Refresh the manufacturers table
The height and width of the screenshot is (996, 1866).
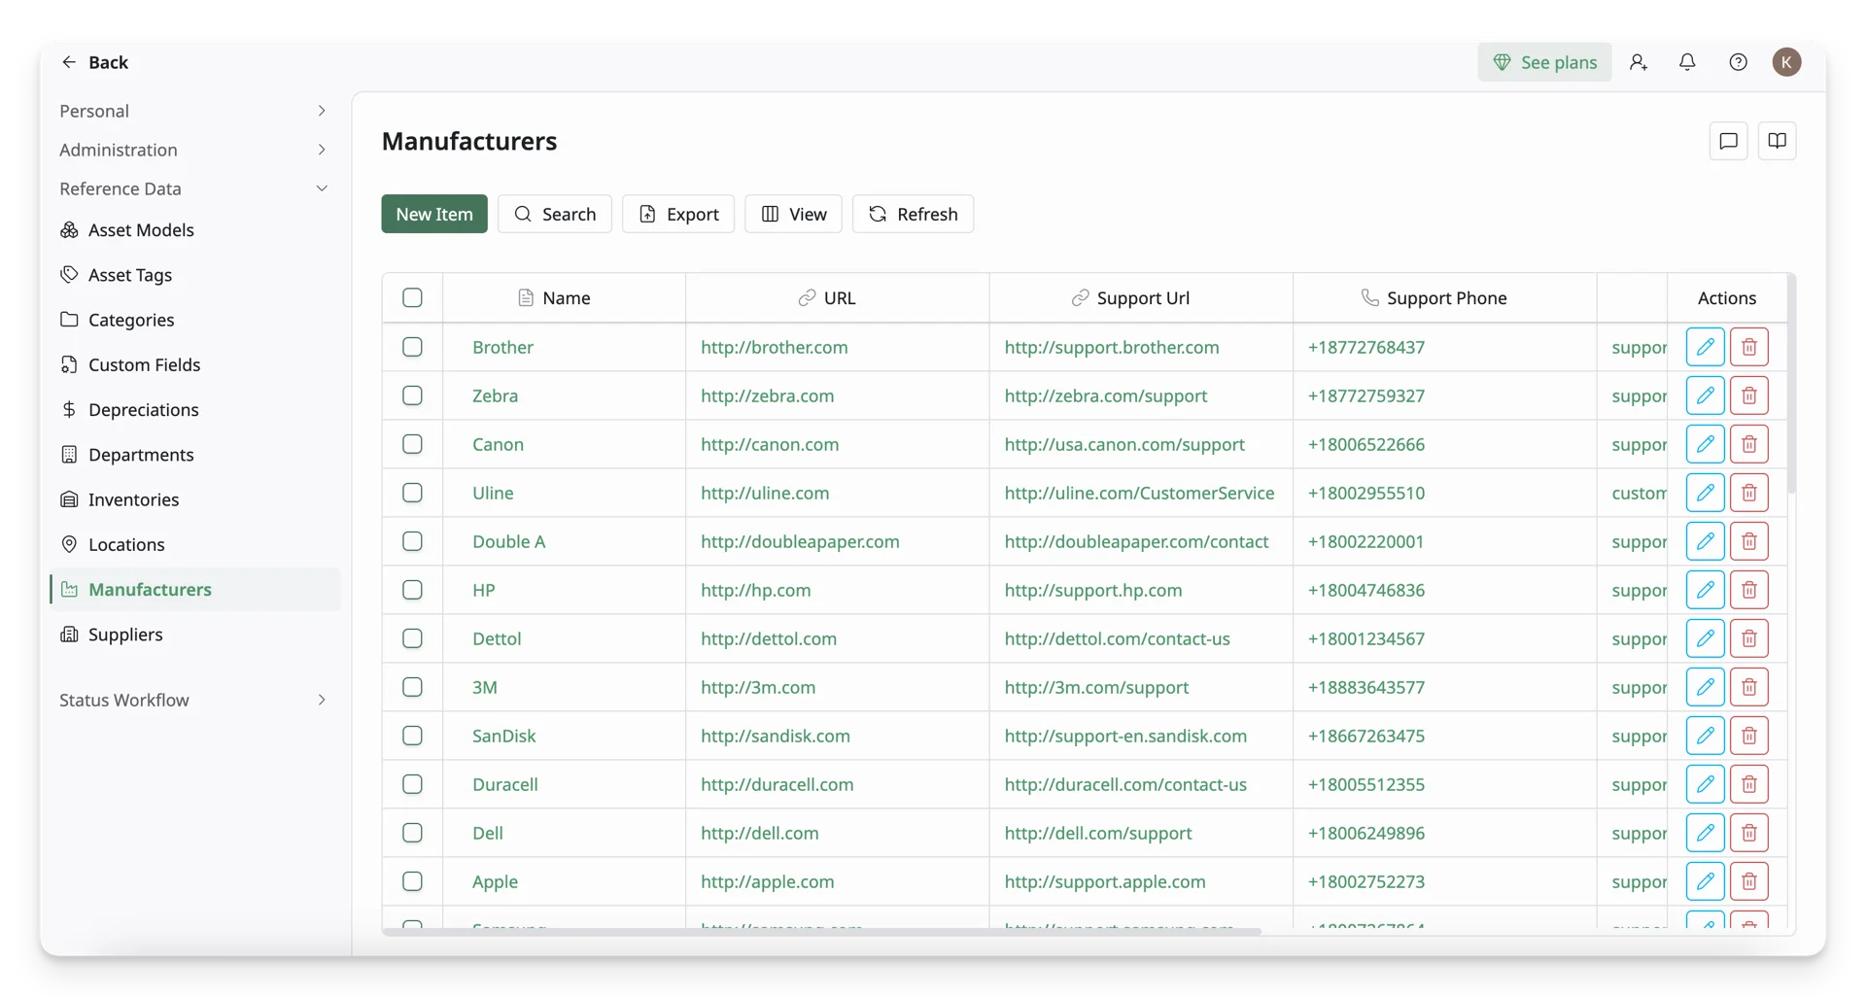(913, 214)
